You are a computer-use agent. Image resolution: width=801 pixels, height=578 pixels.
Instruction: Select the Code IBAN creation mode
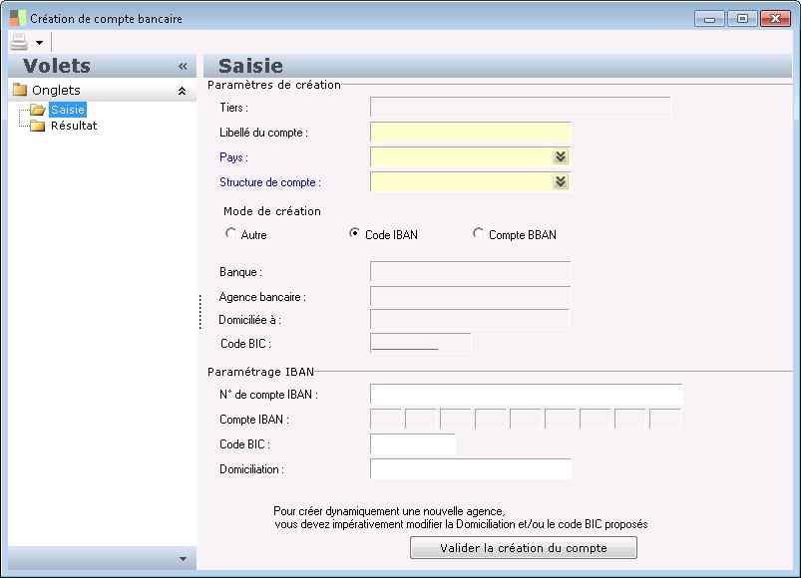click(x=355, y=234)
